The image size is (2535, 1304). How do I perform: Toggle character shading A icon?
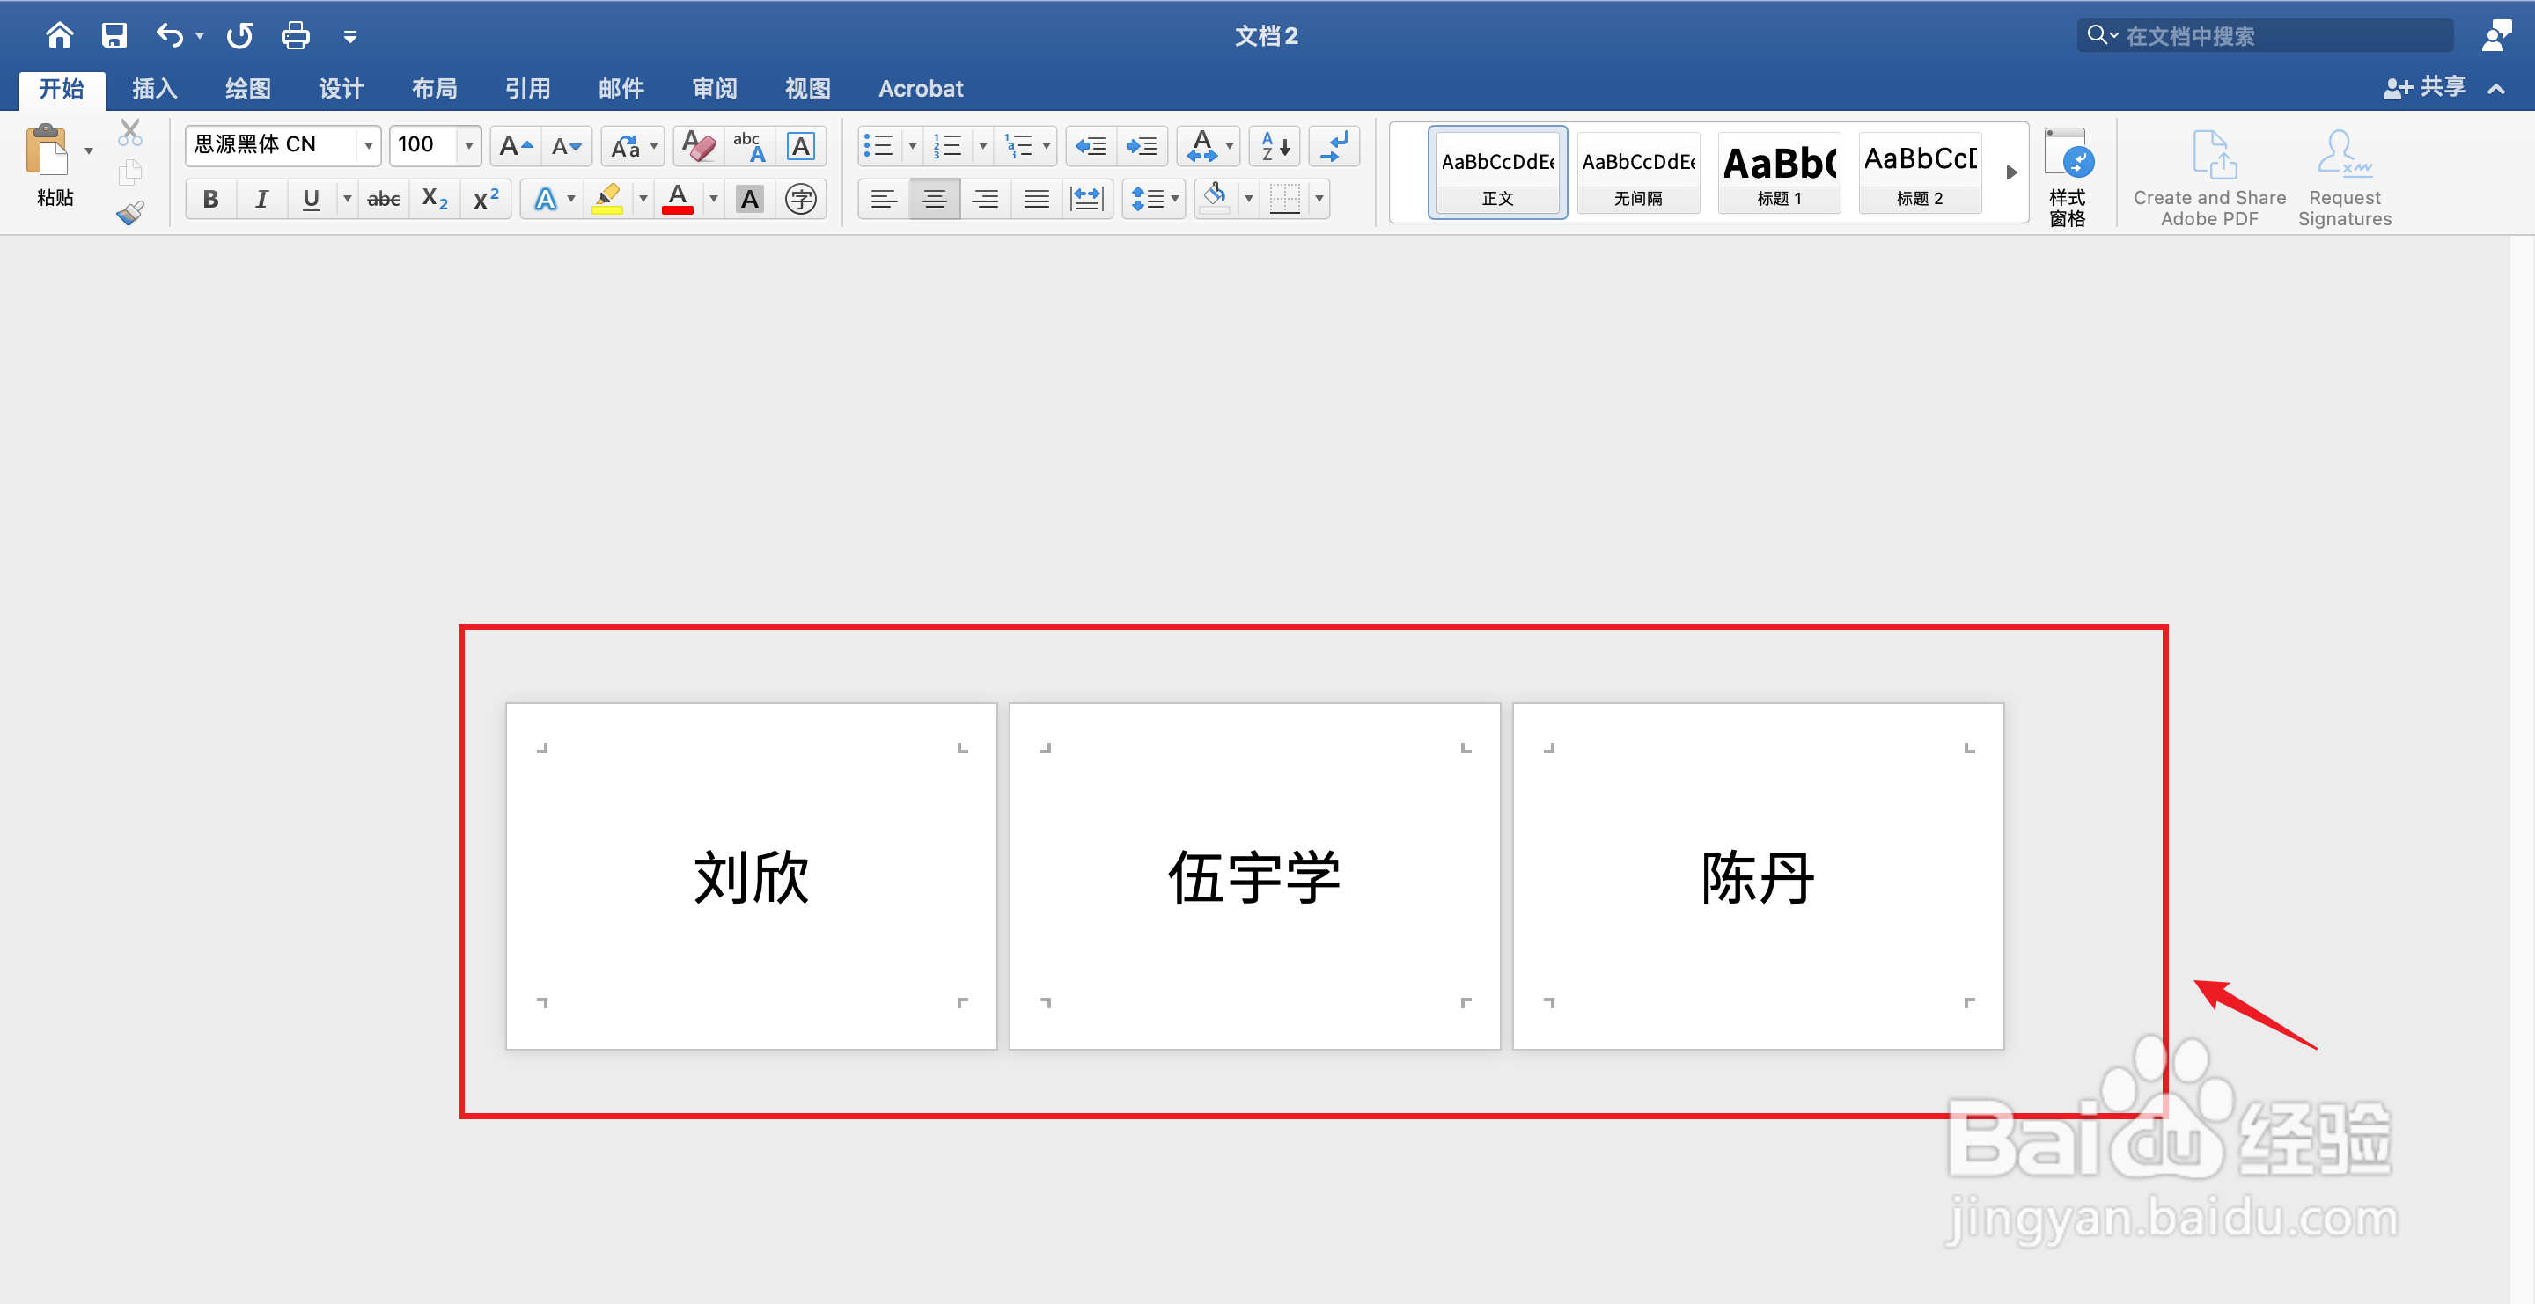tap(750, 200)
